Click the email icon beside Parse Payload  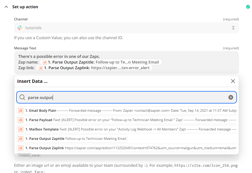pos(21,120)
